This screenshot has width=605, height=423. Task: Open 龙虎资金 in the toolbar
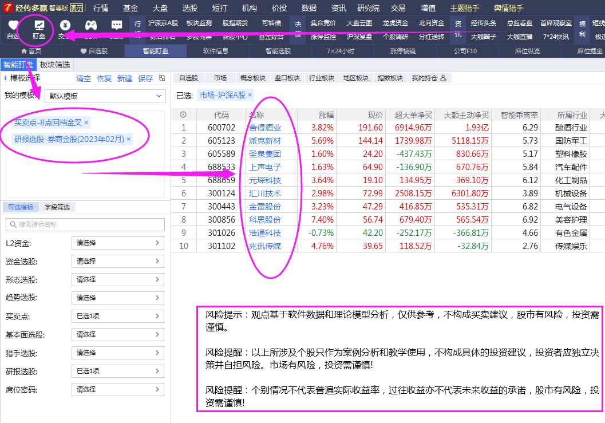pos(396,23)
